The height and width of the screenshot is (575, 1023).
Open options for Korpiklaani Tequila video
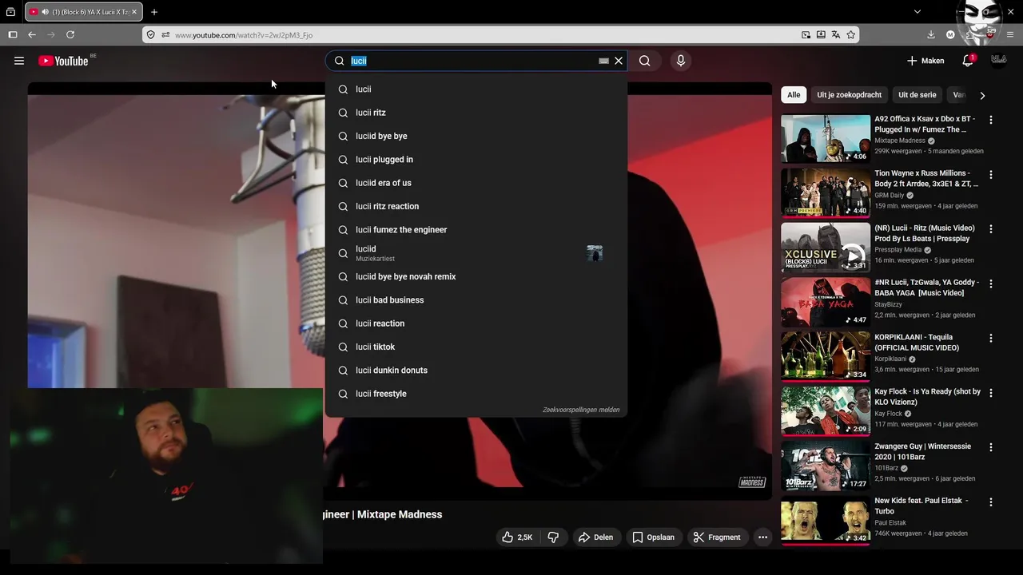click(x=991, y=339)
